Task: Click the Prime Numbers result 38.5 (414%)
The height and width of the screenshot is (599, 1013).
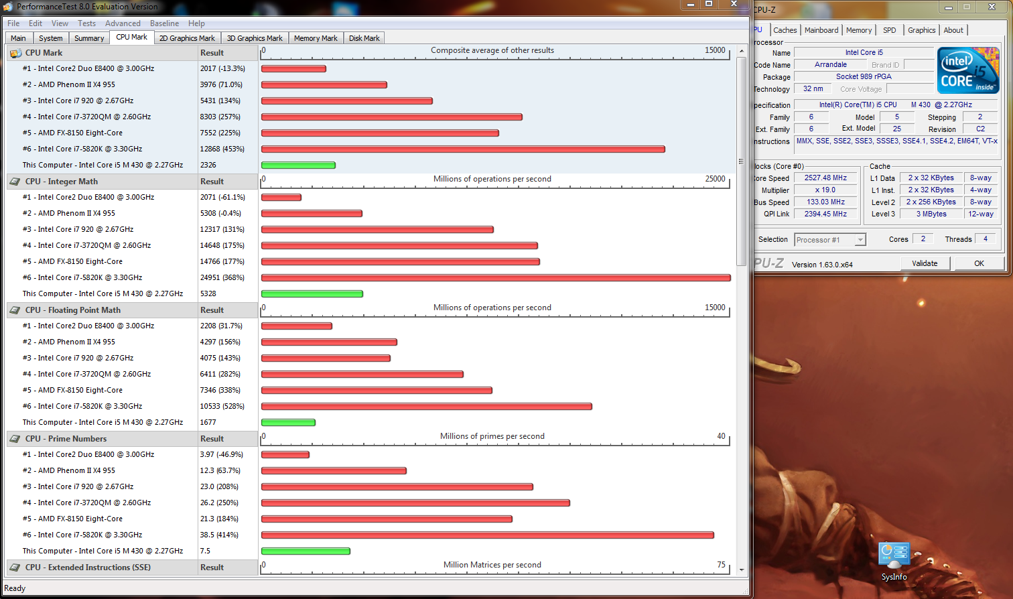Action: coord(219,535)
